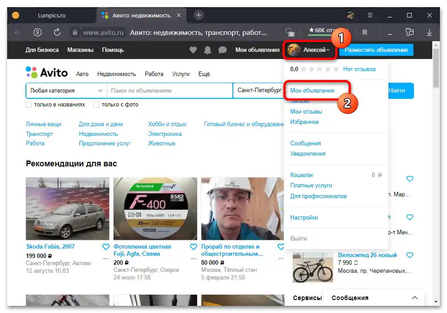The width and height of the screenshot is (447, 313).
Task: Select Мои объявления in profile dropdown
Action: [x=312, y=90]
